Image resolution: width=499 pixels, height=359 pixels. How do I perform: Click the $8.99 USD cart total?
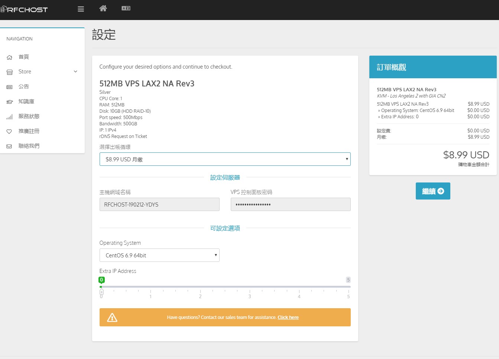click(466, 155)
